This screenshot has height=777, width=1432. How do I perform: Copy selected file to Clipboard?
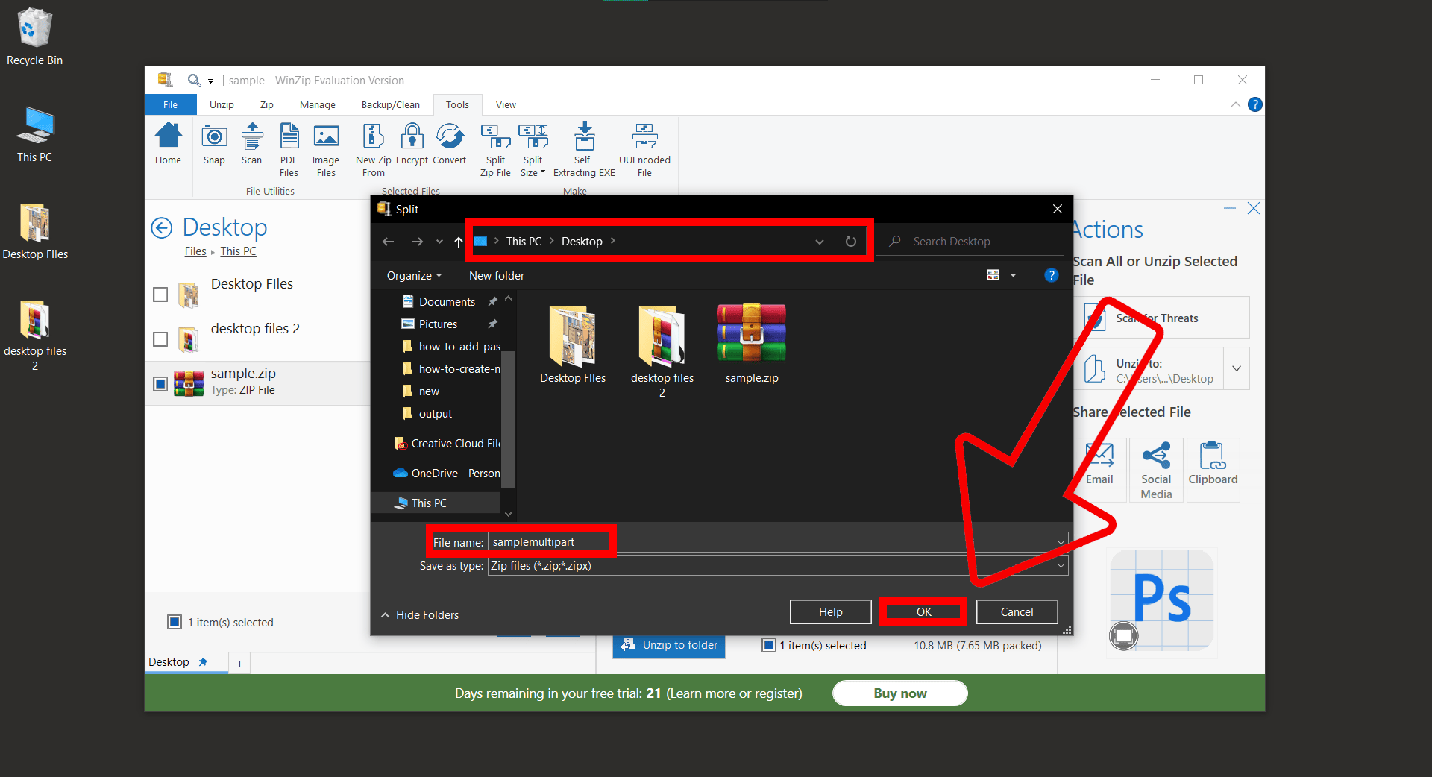(x=1212, y=469)
